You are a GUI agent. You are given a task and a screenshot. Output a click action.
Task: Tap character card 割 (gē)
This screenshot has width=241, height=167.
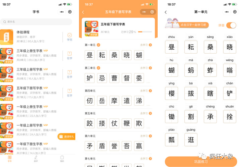[191, 116]
